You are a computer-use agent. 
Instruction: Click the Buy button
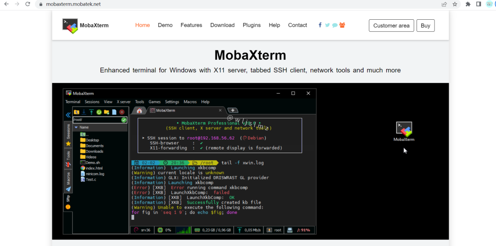[425, 26]
